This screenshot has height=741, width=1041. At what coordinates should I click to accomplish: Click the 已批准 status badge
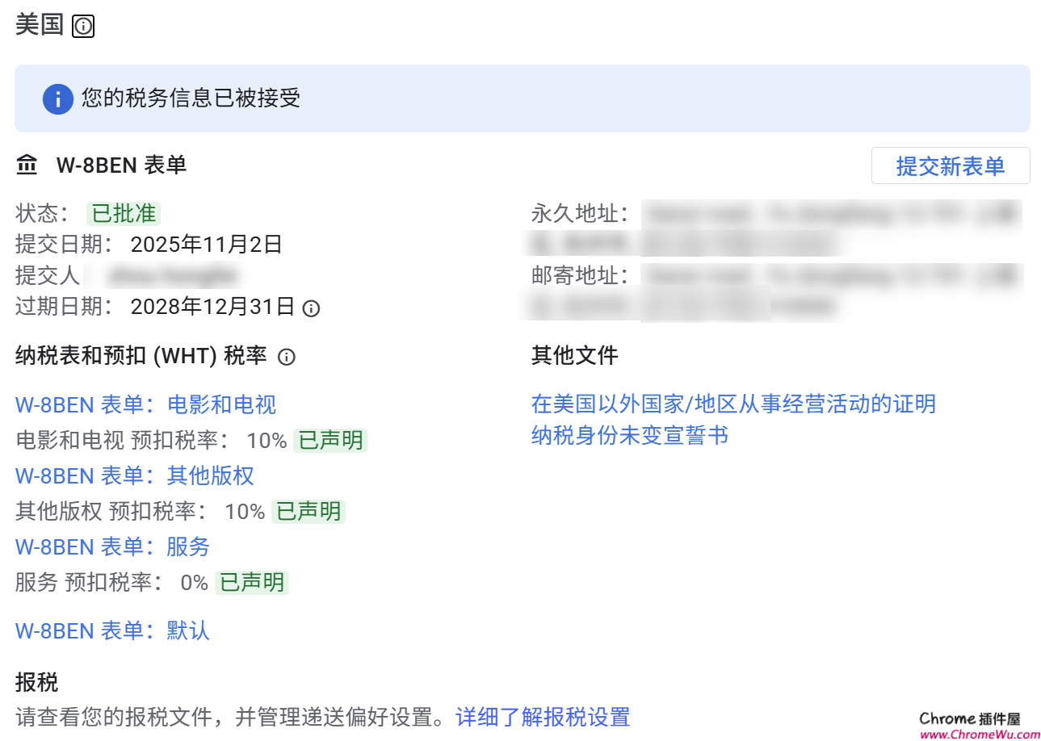(123, 213)
